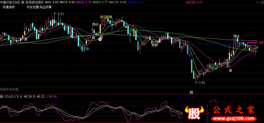The width and height of the screenshot is (264, 123).
Task: Click the 中建环能(日线) stock title
Action: click(10, 3)
